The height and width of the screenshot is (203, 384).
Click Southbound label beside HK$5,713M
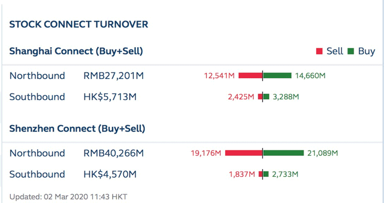tap(37, 97)
